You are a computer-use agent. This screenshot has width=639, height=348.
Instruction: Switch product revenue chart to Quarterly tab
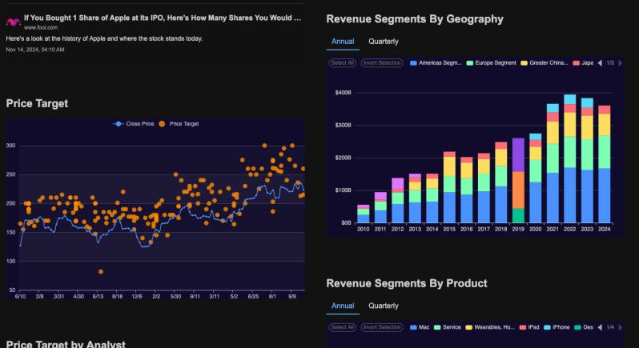point(383,306)
